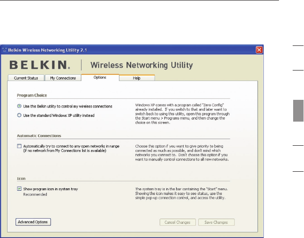Uncheck 'Show program icon in system tray'
The width and height of the screenshot is (304, 238).
[x=19, y=189]
